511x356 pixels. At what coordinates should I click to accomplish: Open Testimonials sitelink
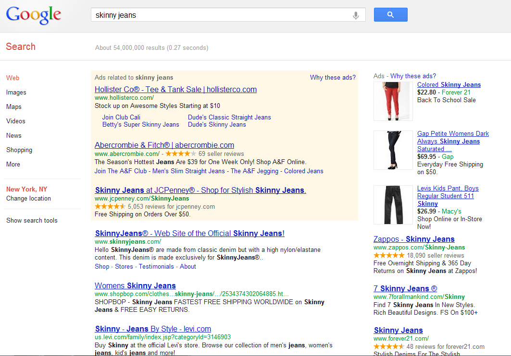156,267
